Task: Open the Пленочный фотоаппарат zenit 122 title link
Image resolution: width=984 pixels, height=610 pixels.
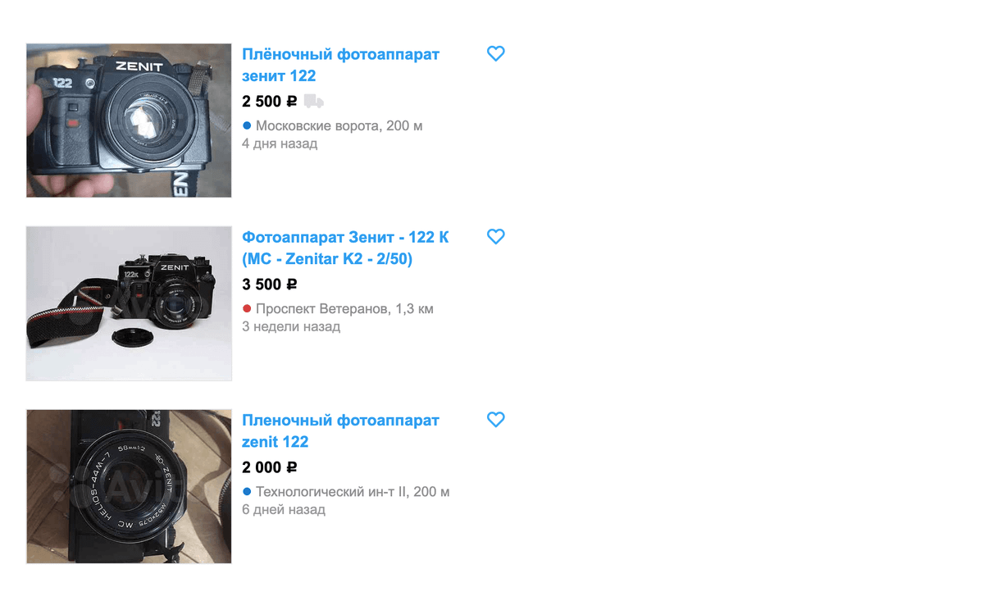Action: pos(340,430)
